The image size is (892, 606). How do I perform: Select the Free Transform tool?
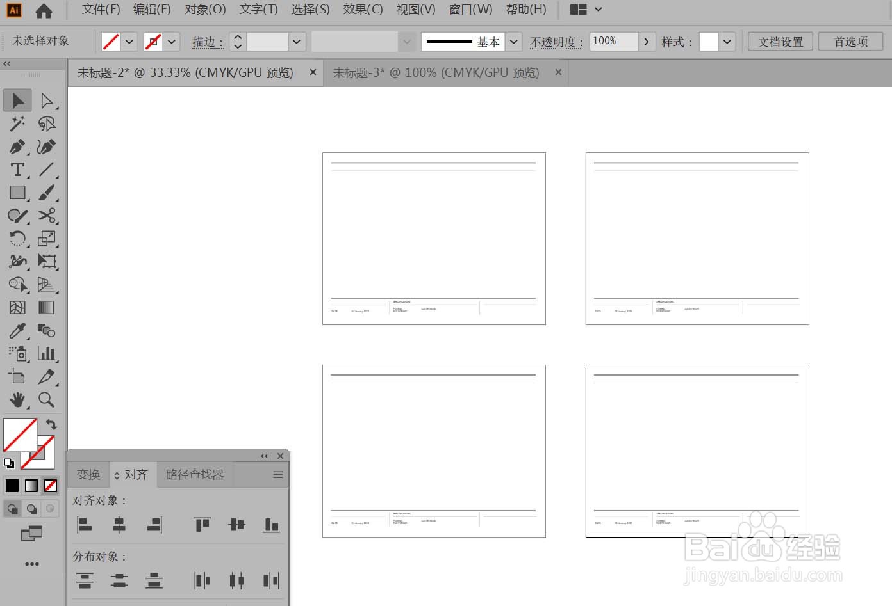(x=47, y=261)
